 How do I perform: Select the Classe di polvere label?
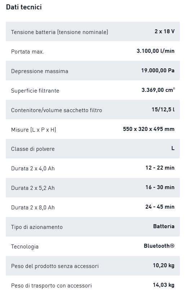(x=33, y=149)
